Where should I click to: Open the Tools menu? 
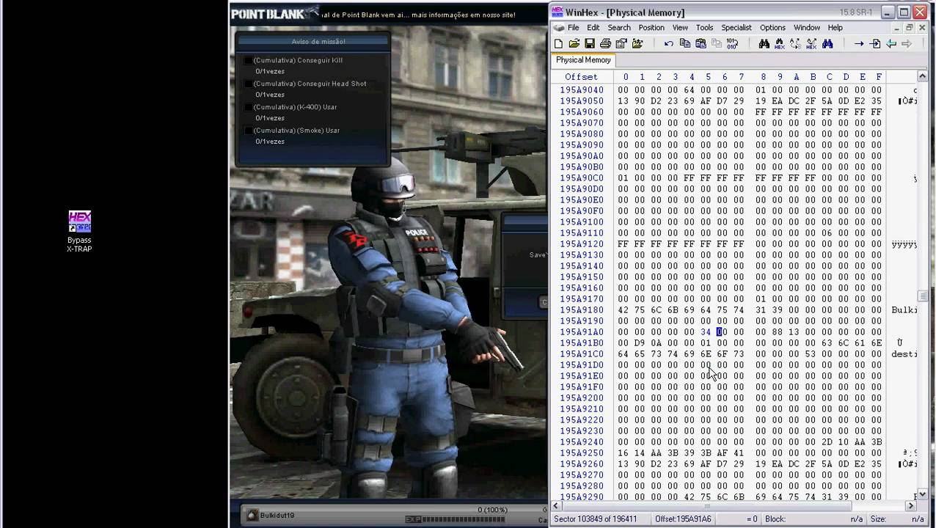click(x=704, y=28)
